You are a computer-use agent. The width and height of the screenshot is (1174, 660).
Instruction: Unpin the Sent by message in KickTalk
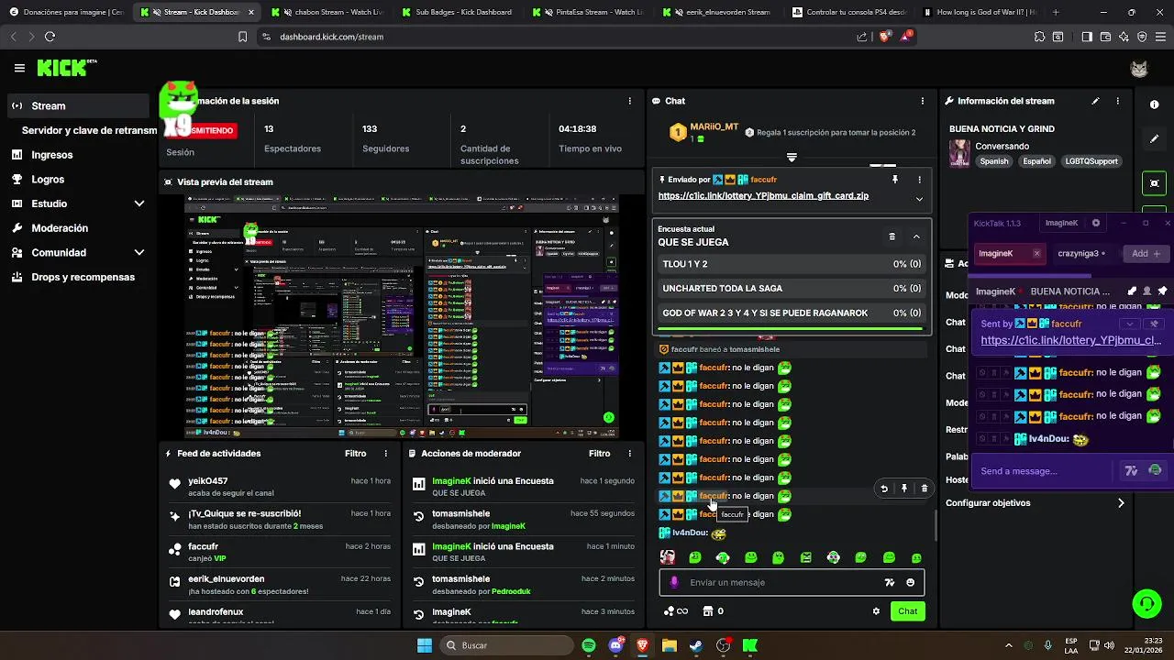pyautogui.click(x=1155, y=324)
